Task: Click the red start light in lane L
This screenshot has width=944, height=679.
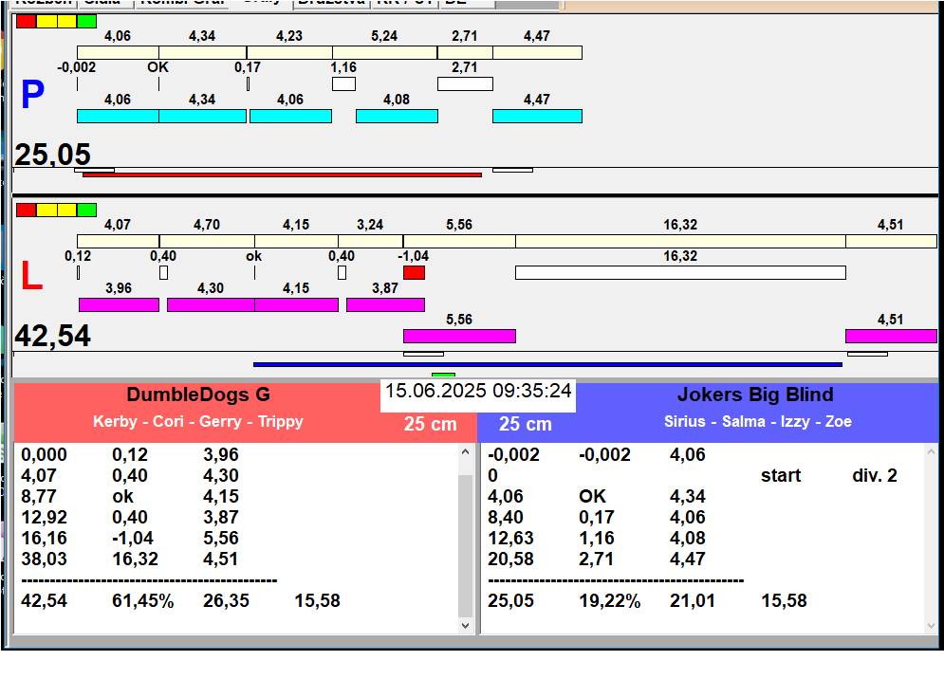Action: 26,211
